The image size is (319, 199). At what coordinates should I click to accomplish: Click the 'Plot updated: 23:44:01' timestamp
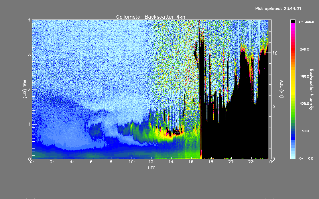tap(278, 8)
